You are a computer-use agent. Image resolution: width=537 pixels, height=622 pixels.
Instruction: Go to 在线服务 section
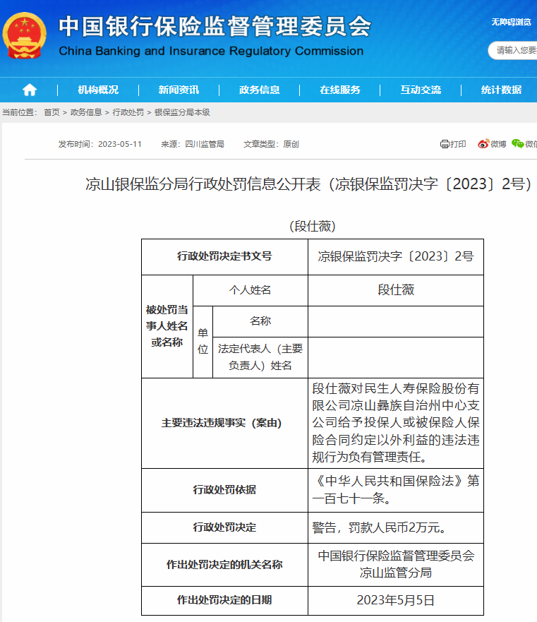[339, 90]
